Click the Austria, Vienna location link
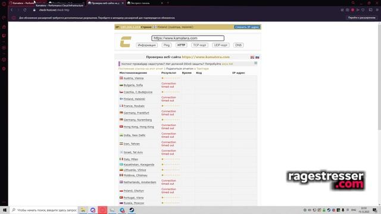The image size is (381, 214). click(133, 78)
